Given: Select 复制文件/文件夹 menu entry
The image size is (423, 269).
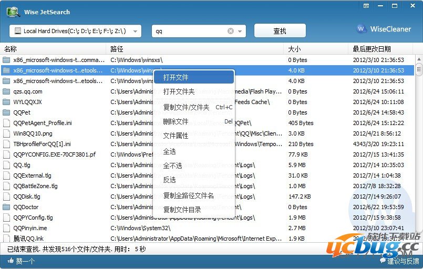Looking at the screenshot, I should point(194,107).
